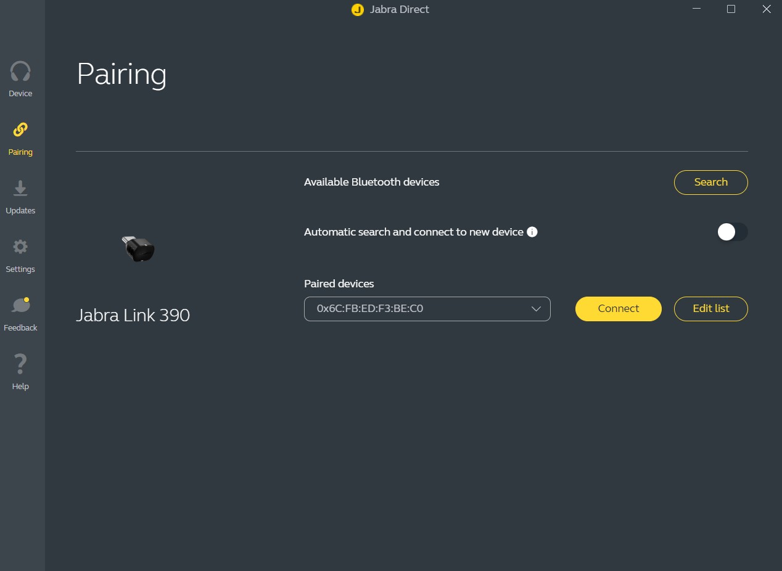
Task: Open the Settings gear icon
Action: click(20, 247)
